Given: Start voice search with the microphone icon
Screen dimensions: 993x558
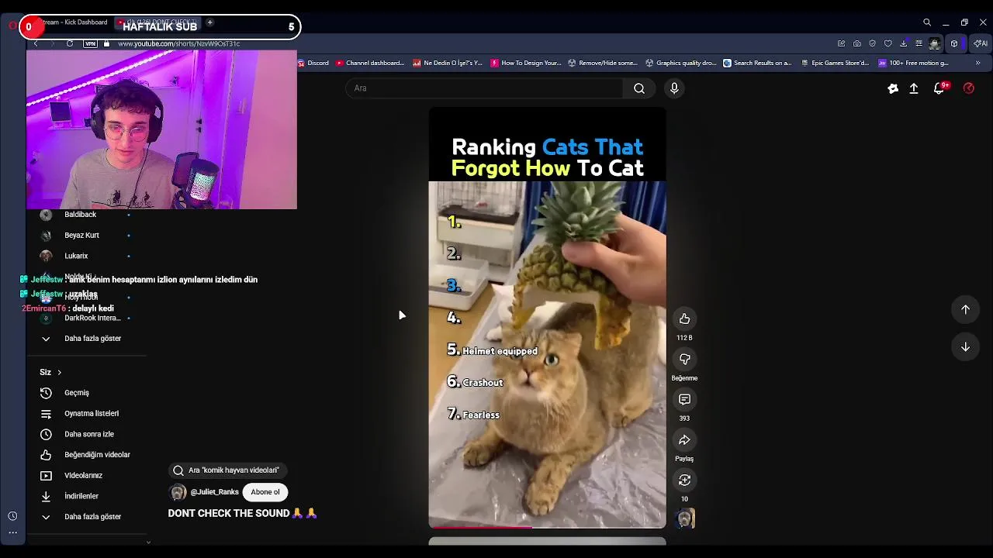Looking at the screenshot, I should pos(674,88).
